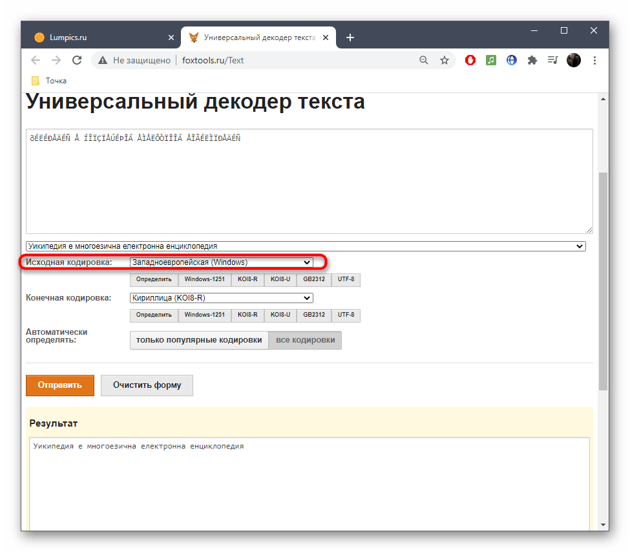Select "только популярные кодировки" toggle option
Screen dimensions: 630x552
pyautogui.click(x=199, y=340)
